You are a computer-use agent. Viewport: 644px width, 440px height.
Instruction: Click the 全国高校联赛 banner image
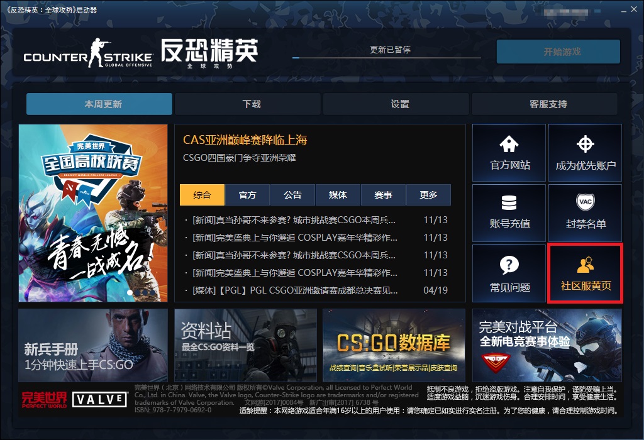(x=93, y=213)
